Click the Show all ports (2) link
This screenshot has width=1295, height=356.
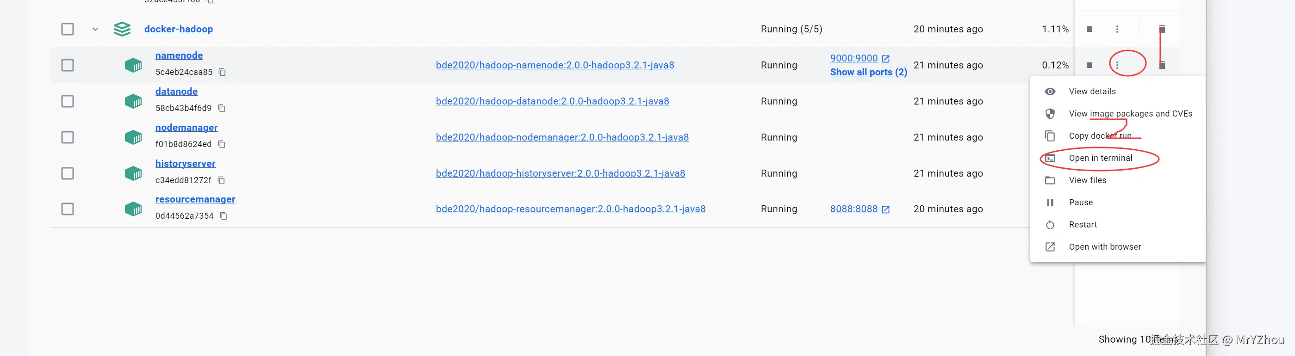click(868, 72)
